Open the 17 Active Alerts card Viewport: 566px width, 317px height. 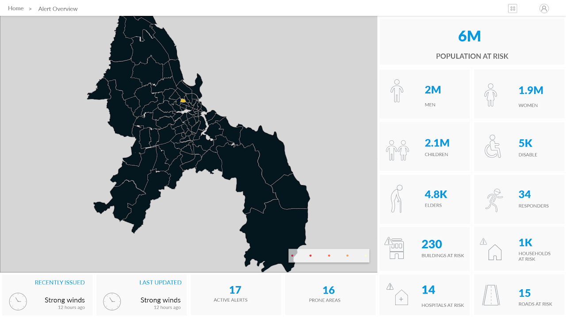(235, 295)
